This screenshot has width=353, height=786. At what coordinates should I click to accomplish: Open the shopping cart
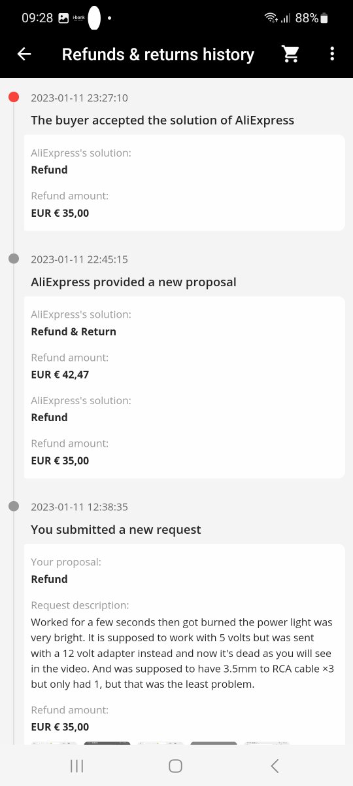pos(291,54)
